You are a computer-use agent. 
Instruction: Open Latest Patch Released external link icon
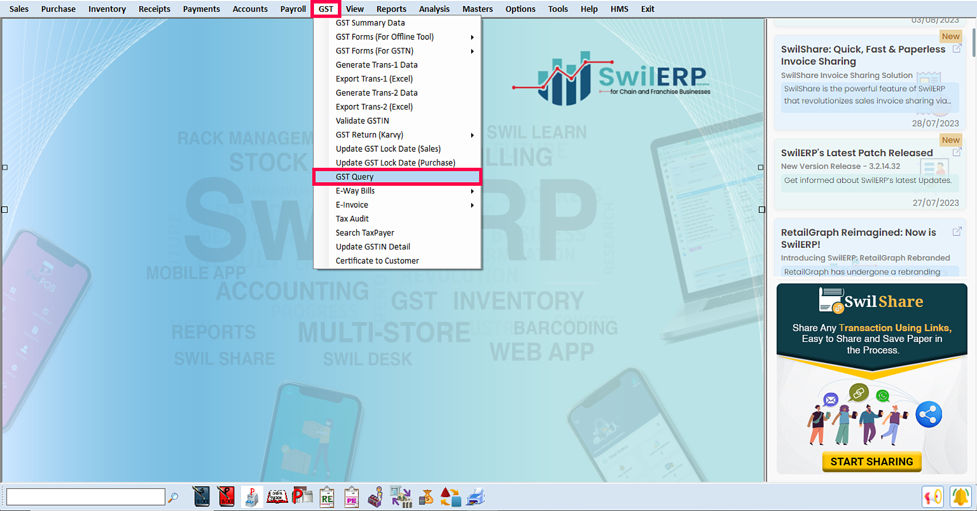(957, 152)
